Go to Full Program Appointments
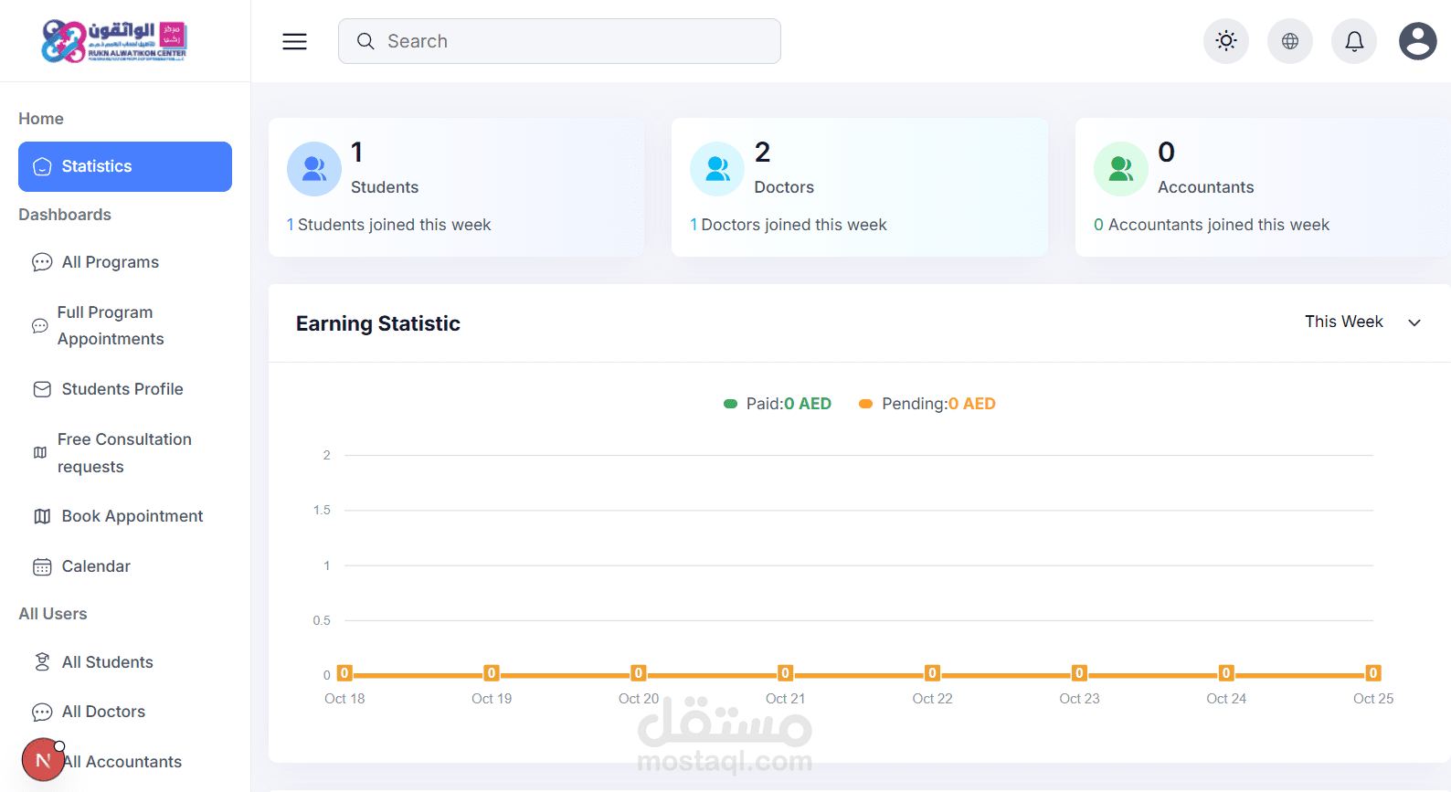The width and height of the screenshot is (1451, 792). click(x=111, y=325)
